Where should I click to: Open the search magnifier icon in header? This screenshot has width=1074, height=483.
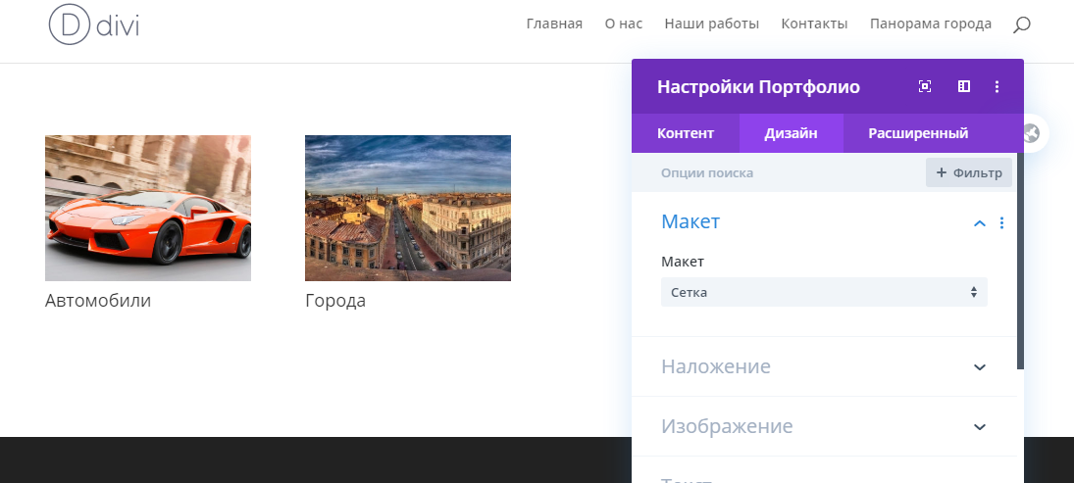tap(1022, 24)
